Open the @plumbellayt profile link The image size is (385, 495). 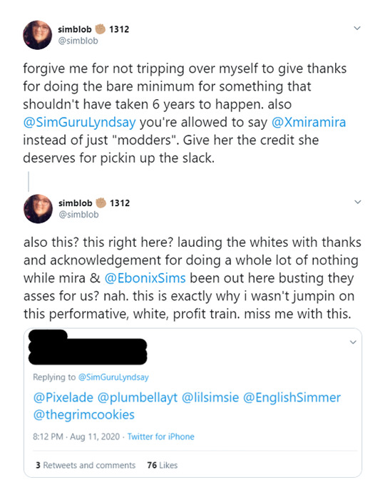point(138,398)
